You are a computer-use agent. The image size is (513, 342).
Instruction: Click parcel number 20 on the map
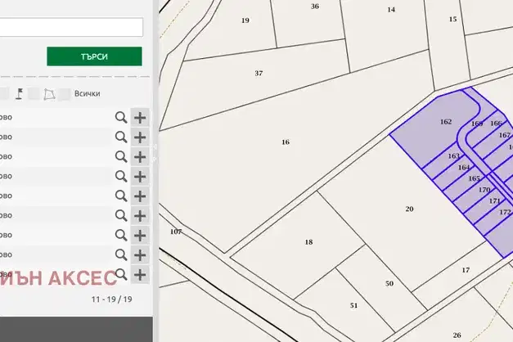click(409, 209)
